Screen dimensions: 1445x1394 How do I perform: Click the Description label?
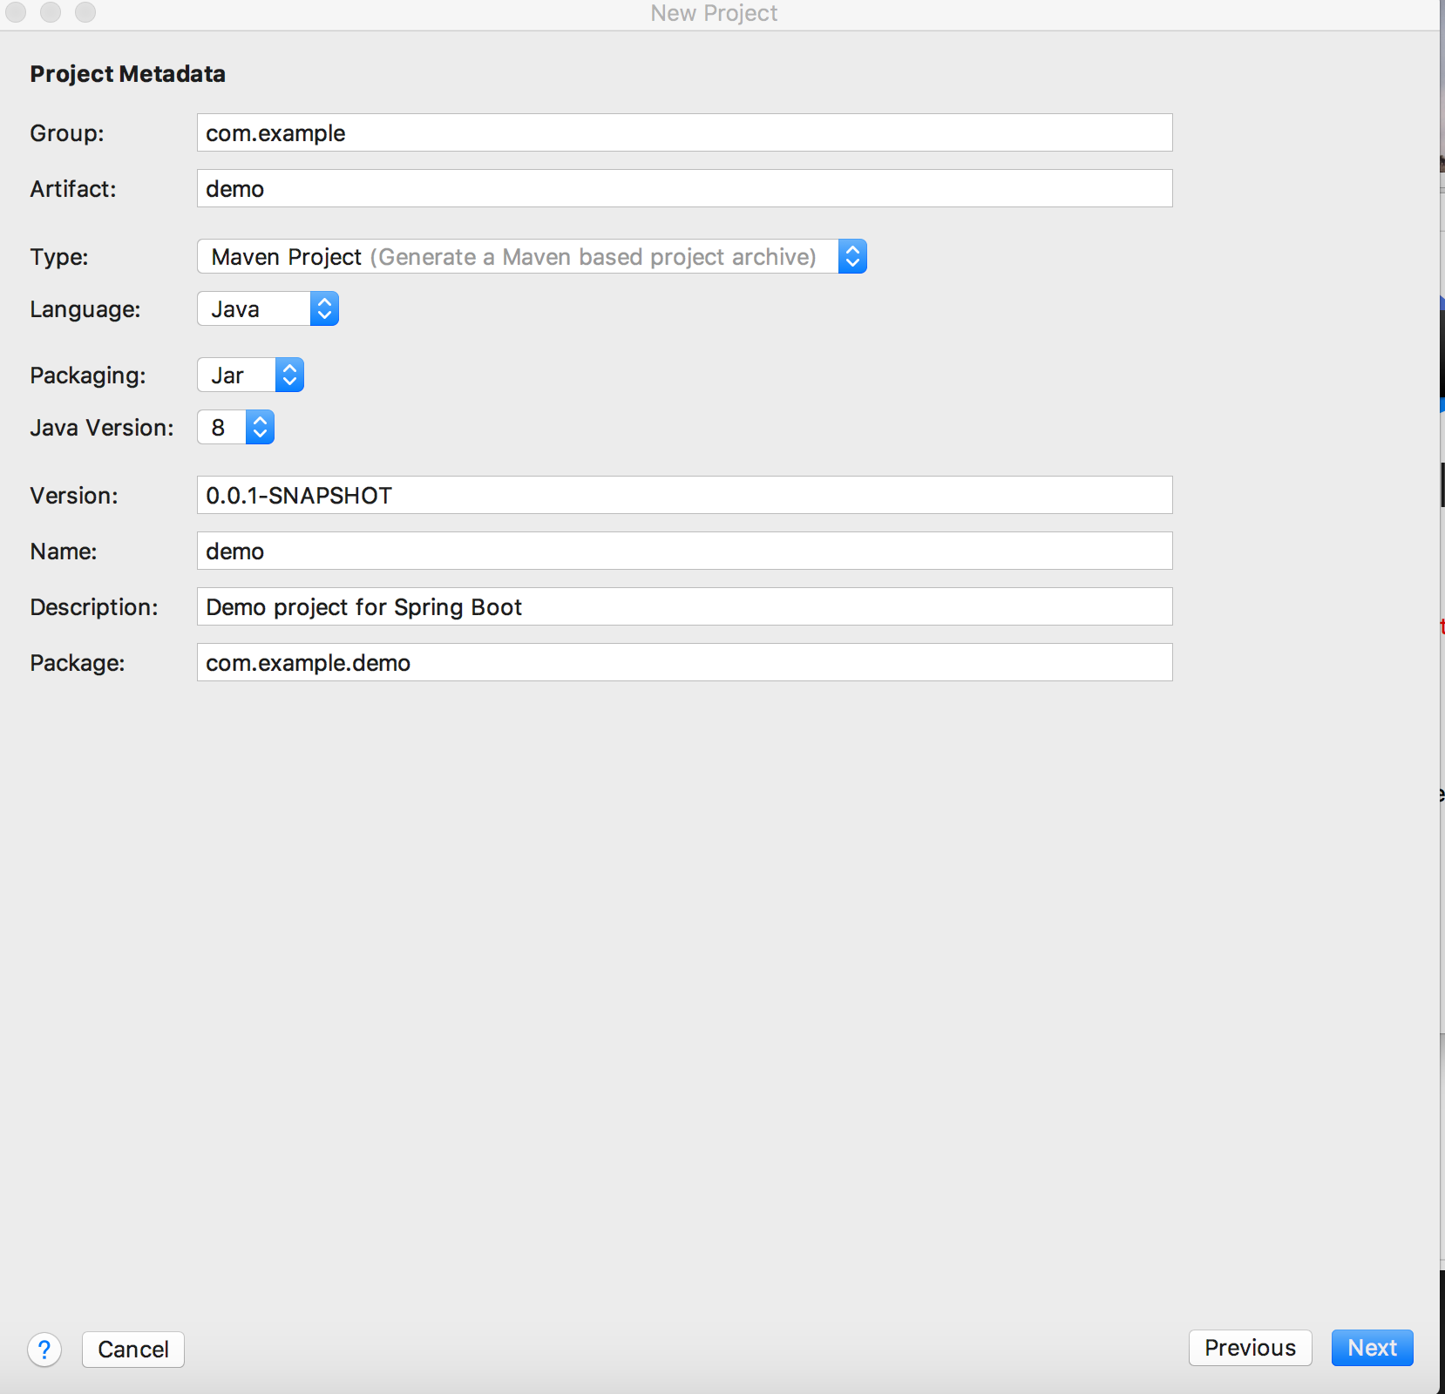[x=94, y=607]
